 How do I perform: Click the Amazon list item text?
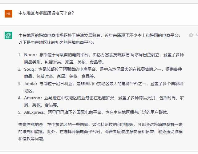104,101
